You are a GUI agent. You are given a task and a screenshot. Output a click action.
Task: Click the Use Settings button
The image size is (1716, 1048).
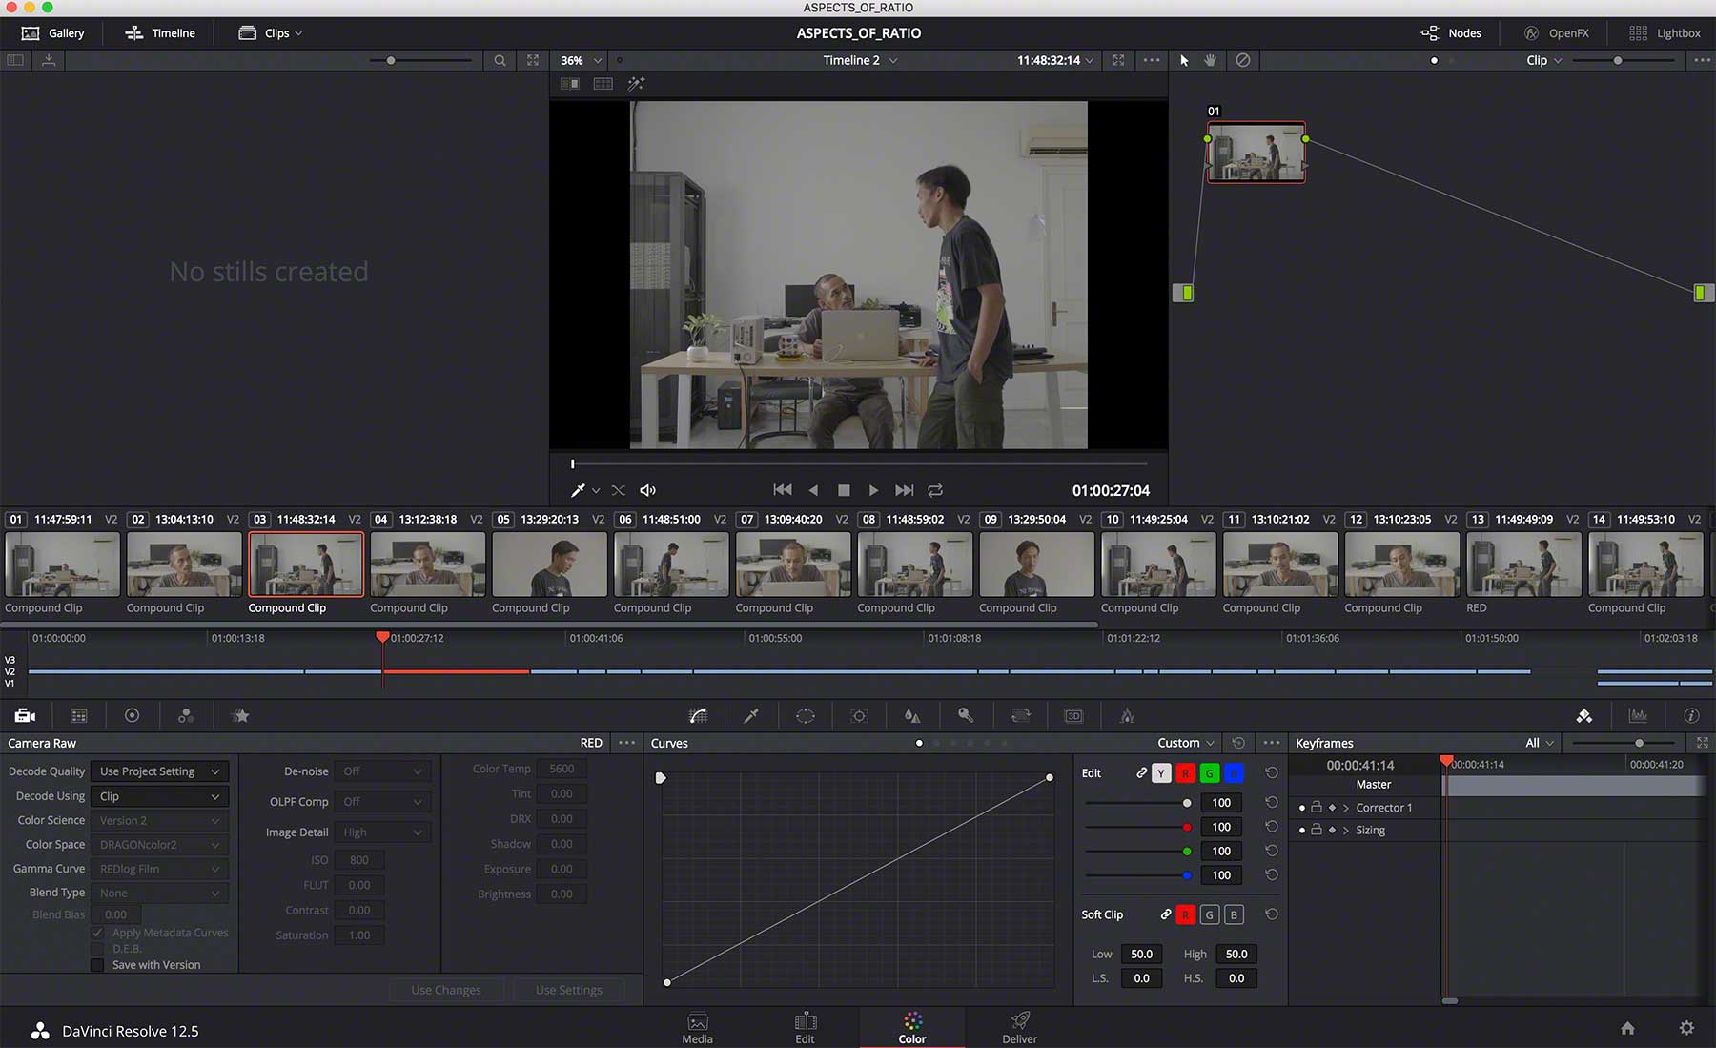pos(569,990)
